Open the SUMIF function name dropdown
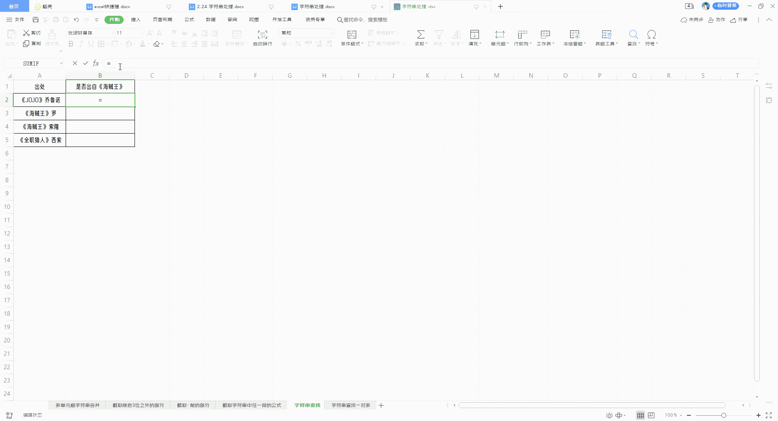778x421 pixels. tap(61, 63)
